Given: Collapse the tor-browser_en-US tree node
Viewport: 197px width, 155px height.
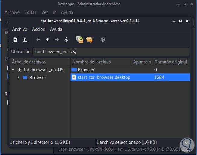Looking at the screenshot, I should click(13, 70).
